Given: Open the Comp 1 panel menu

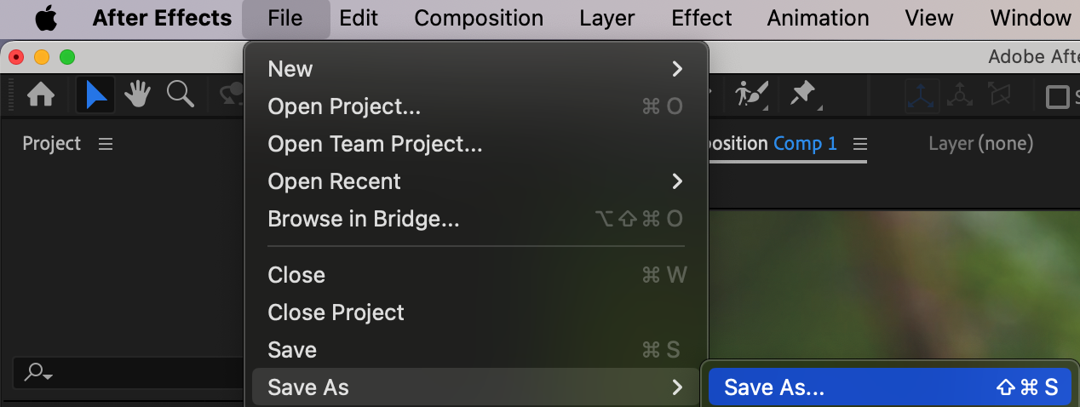Looking at the screenshot, I should pos(859,143).
